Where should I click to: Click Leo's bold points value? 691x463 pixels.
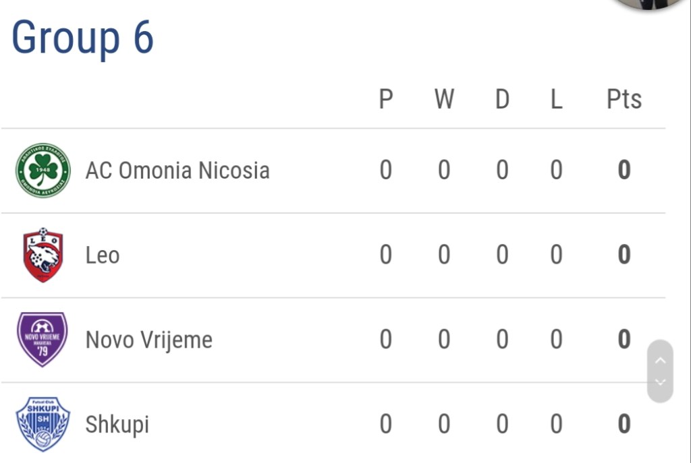[x=624, y=255]
